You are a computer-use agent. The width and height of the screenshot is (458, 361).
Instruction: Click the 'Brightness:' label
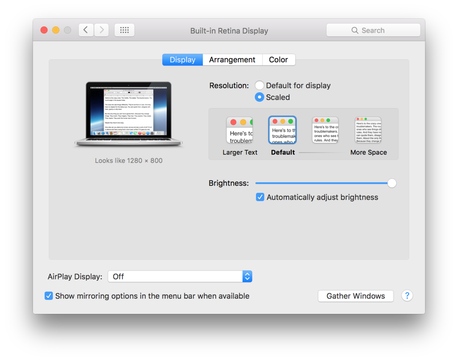click(x=229, y=183)
